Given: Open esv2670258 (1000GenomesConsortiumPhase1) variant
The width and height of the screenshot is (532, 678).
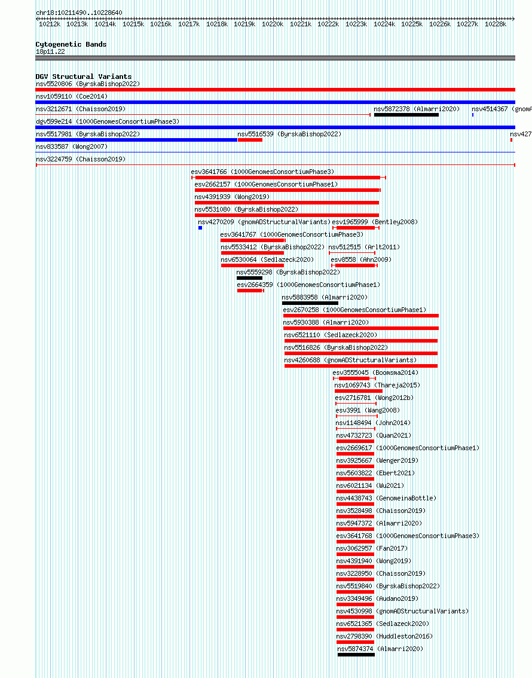Looking at the screenshot, I should click(354, 310).
